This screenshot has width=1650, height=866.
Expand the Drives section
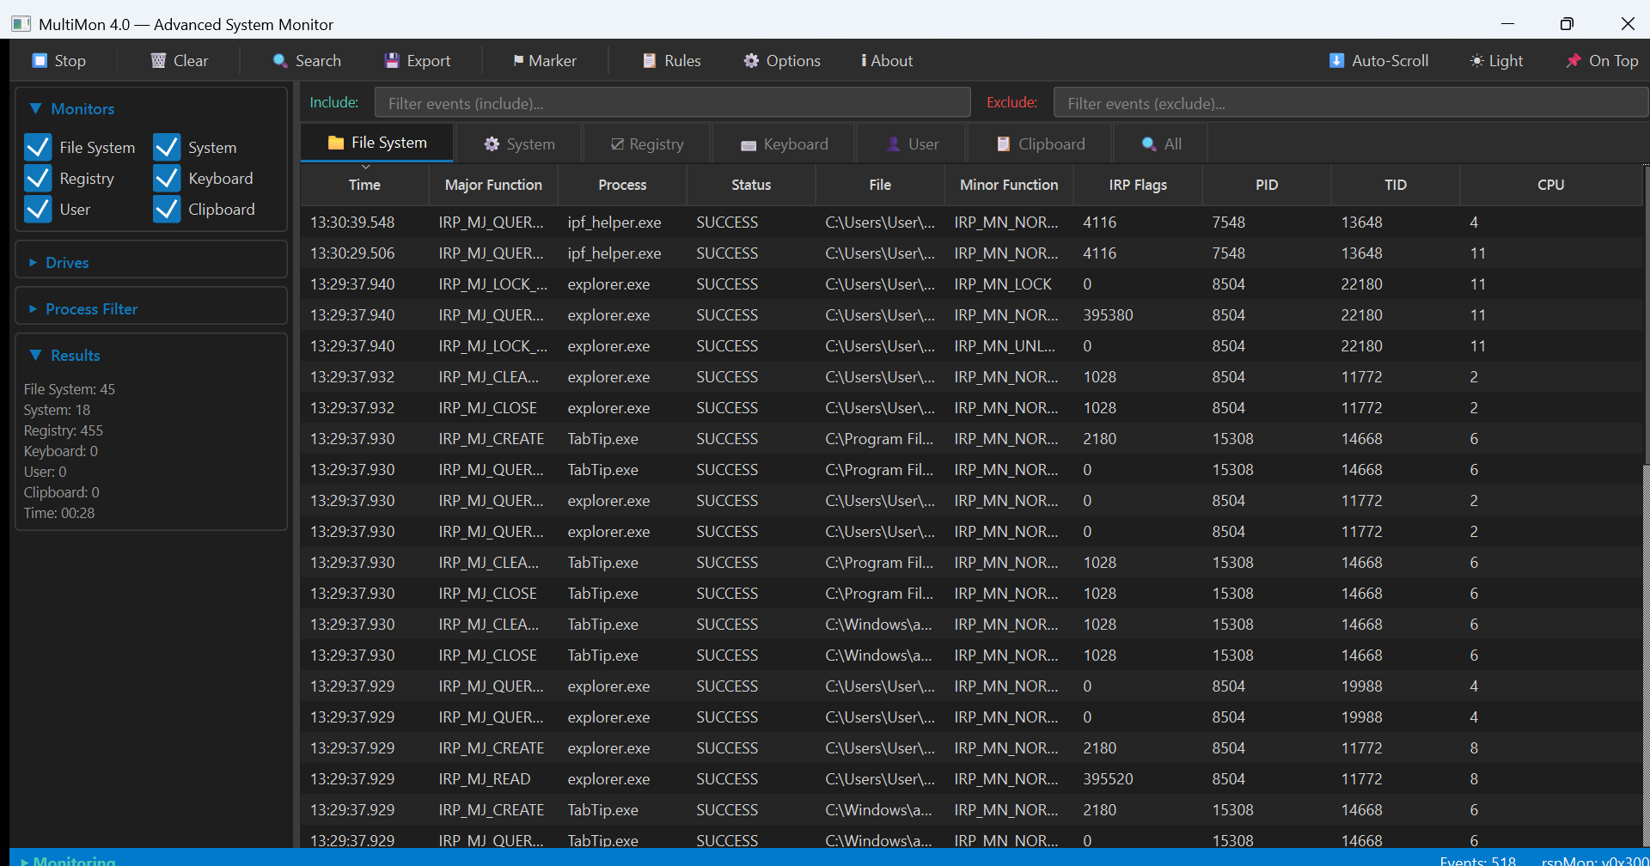click(x=33, y=263)
